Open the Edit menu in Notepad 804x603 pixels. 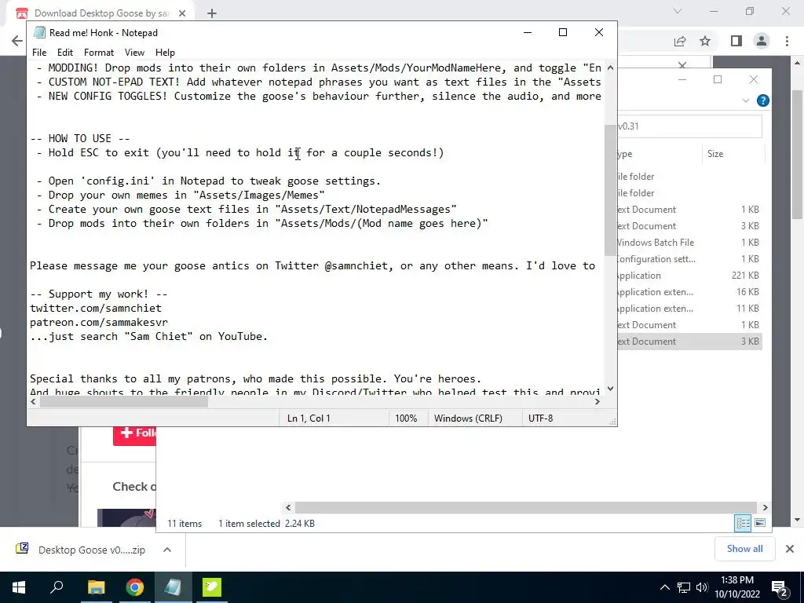point(65,53)
